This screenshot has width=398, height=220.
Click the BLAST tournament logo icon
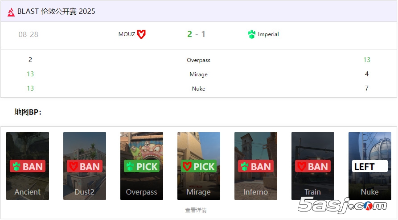point(11,12)
